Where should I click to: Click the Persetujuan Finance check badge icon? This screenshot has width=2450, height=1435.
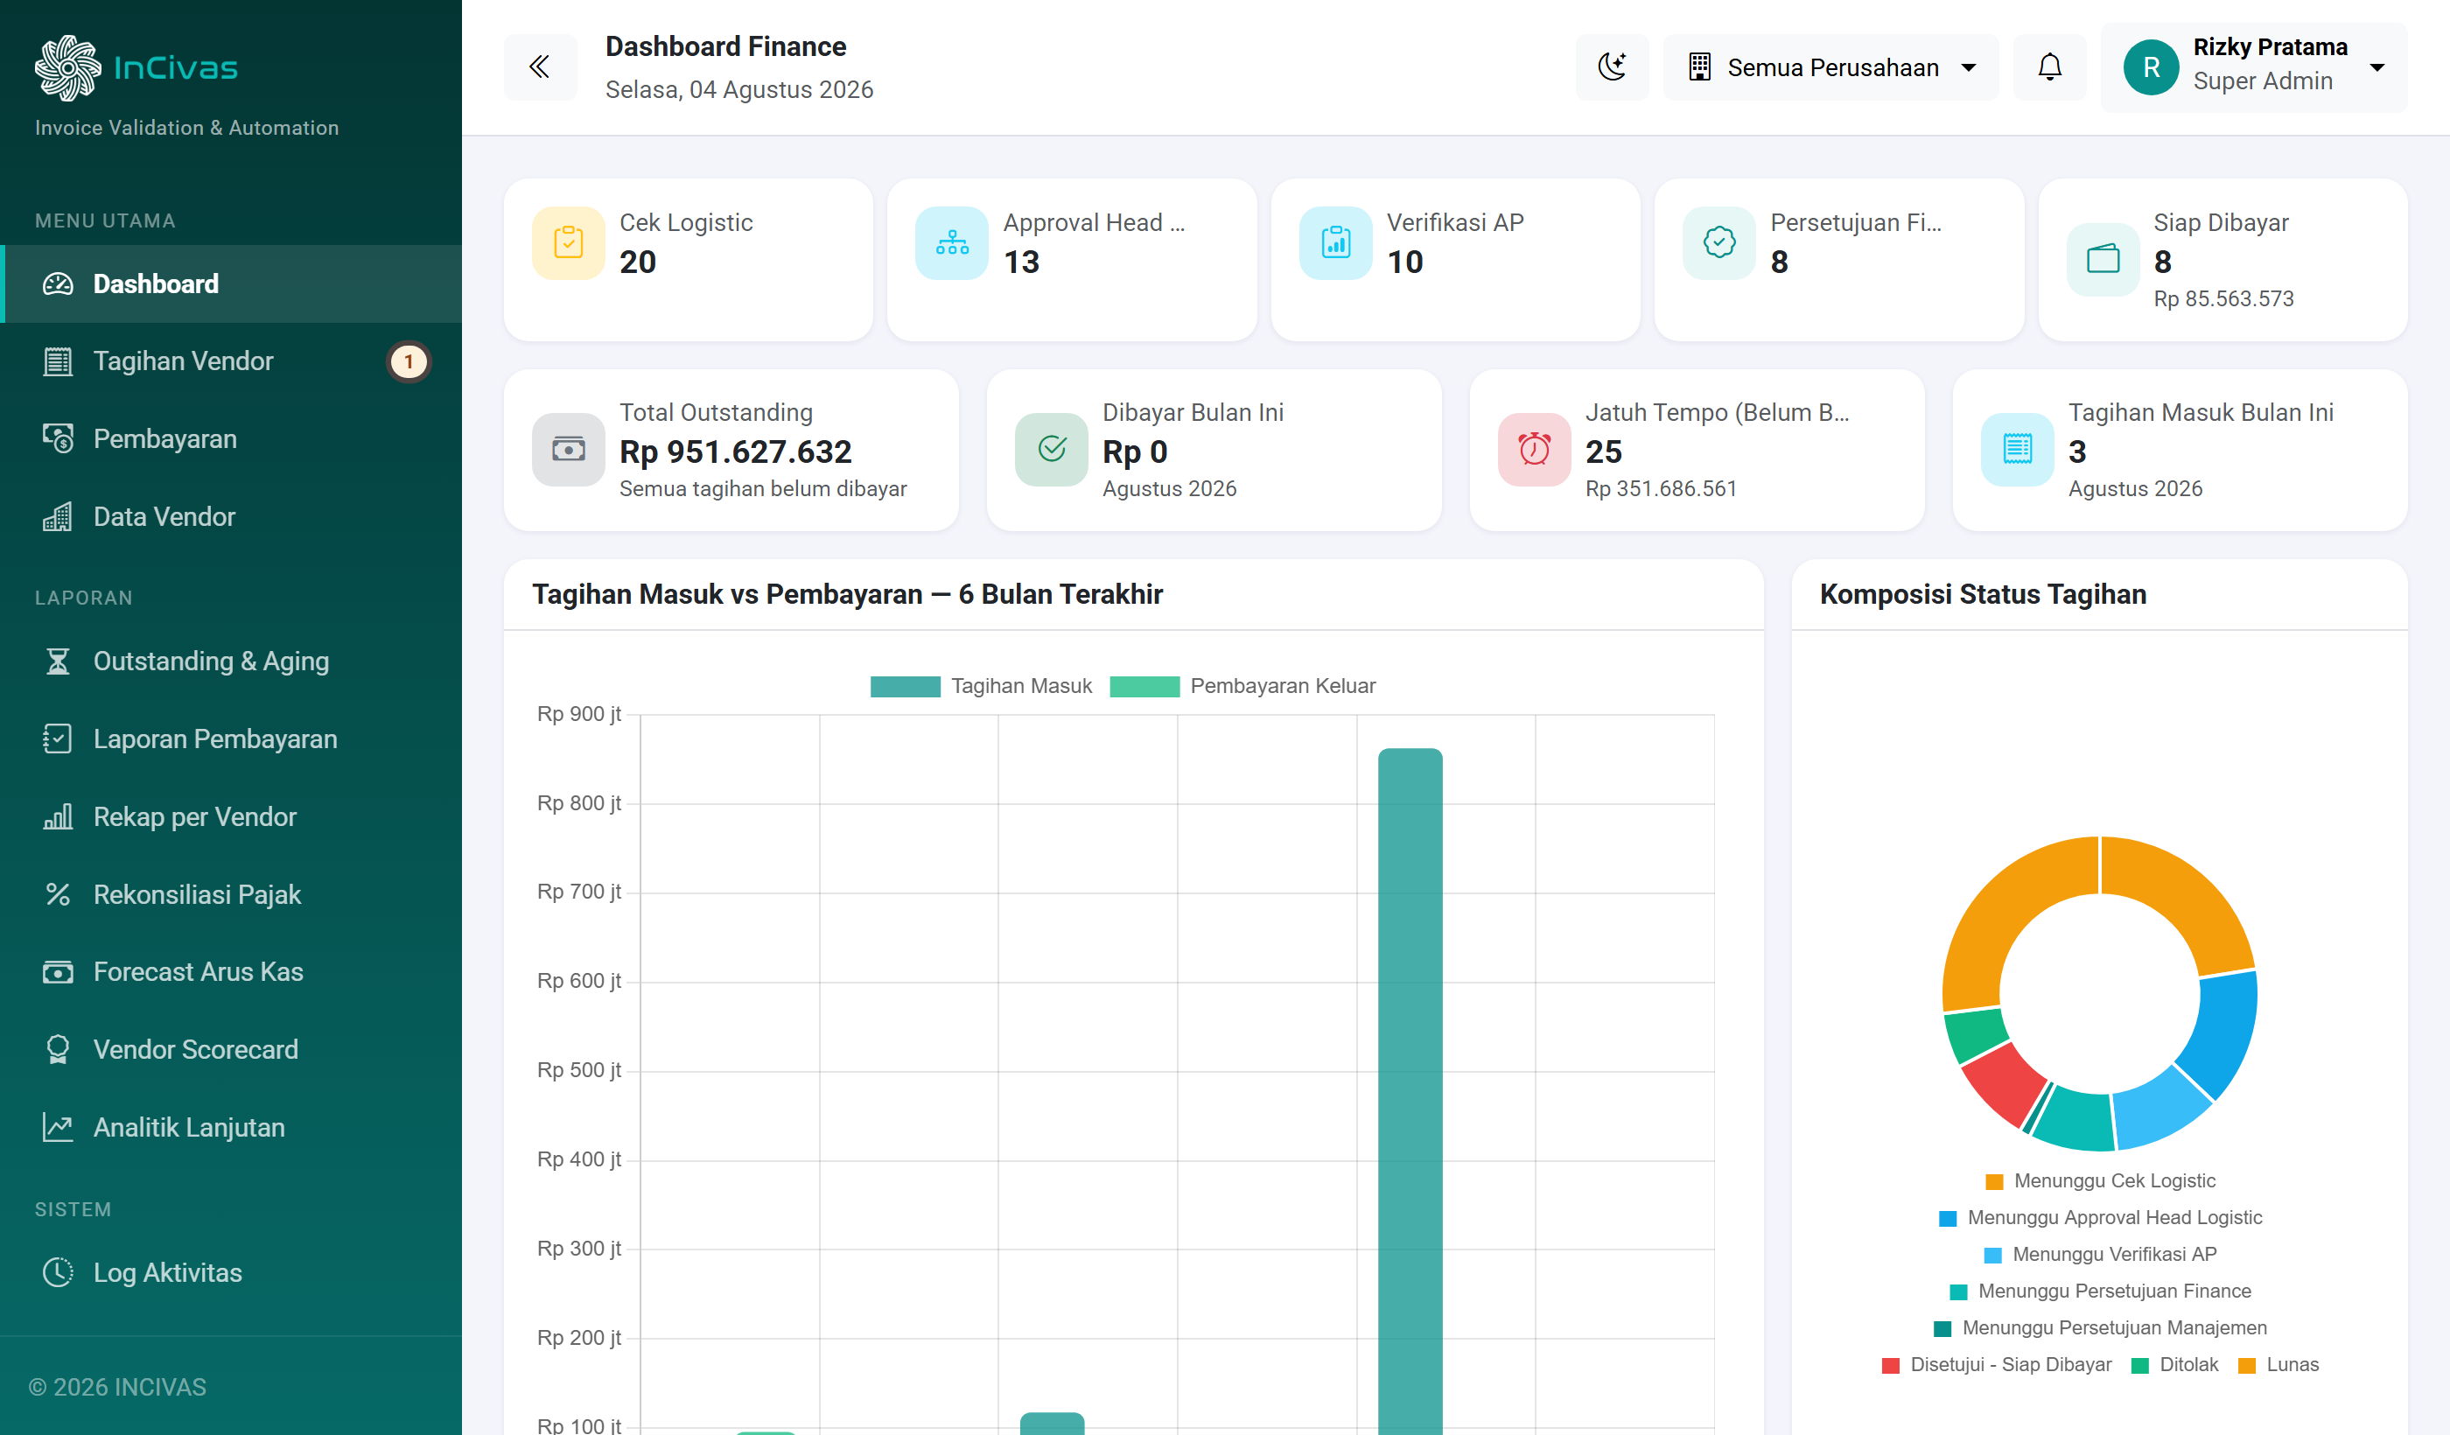(x=1718, y=243)
